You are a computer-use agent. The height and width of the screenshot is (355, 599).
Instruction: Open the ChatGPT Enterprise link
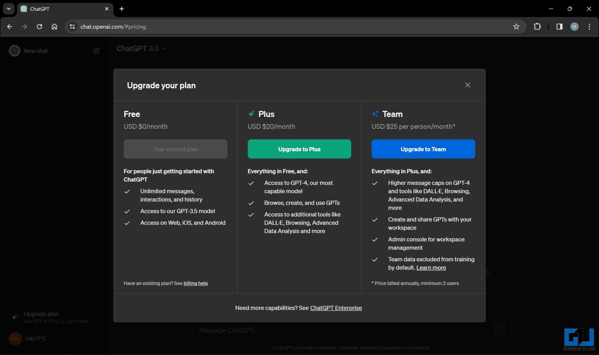tap(336, 308)
